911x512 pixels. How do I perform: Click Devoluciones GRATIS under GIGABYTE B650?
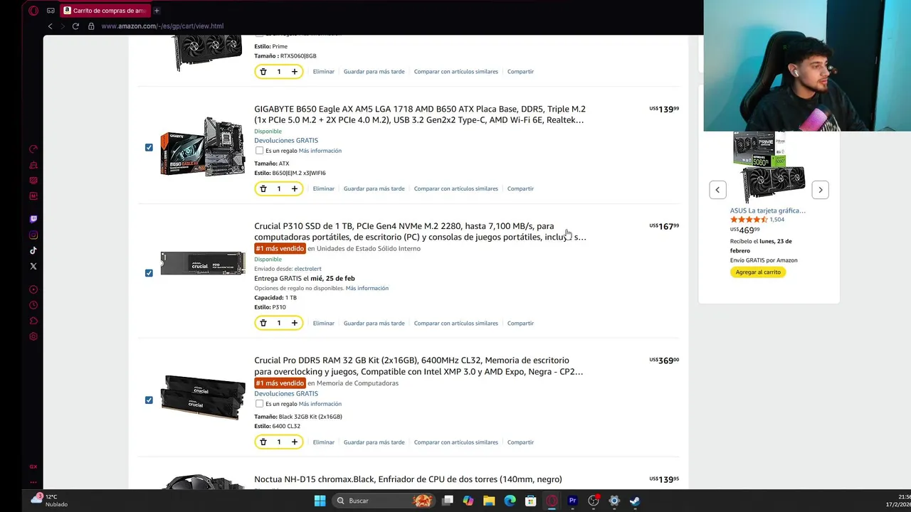[x=286, y=141]
